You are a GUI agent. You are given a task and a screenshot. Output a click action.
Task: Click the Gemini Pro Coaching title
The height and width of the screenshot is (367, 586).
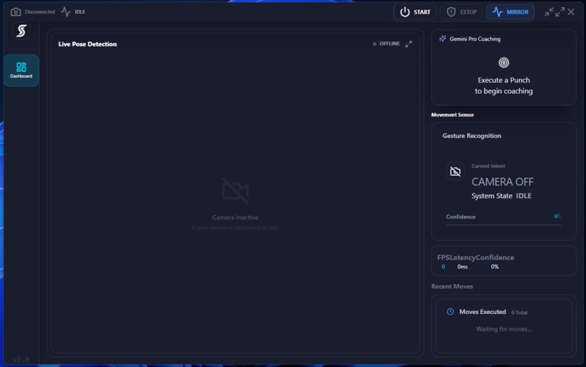point(475,39)
